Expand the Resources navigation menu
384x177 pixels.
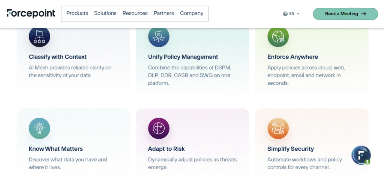tap(135, 13)
